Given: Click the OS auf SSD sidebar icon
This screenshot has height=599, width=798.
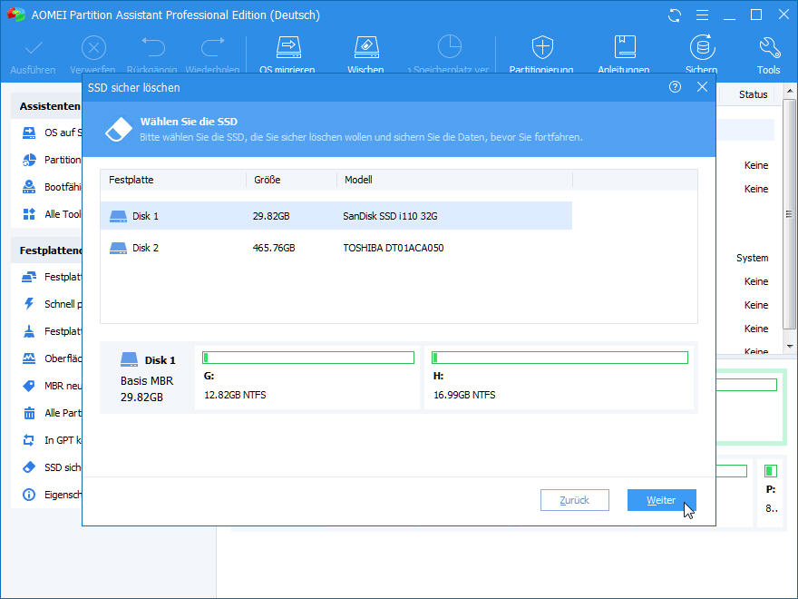Looking at the screenshot, I should pos(29,133).
